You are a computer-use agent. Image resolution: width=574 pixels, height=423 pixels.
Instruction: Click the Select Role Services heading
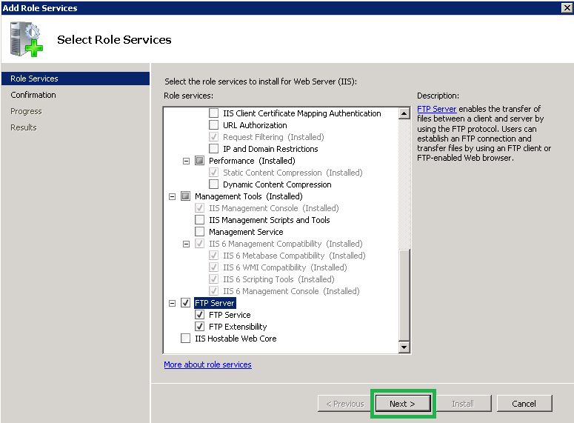tap(114, 39)
